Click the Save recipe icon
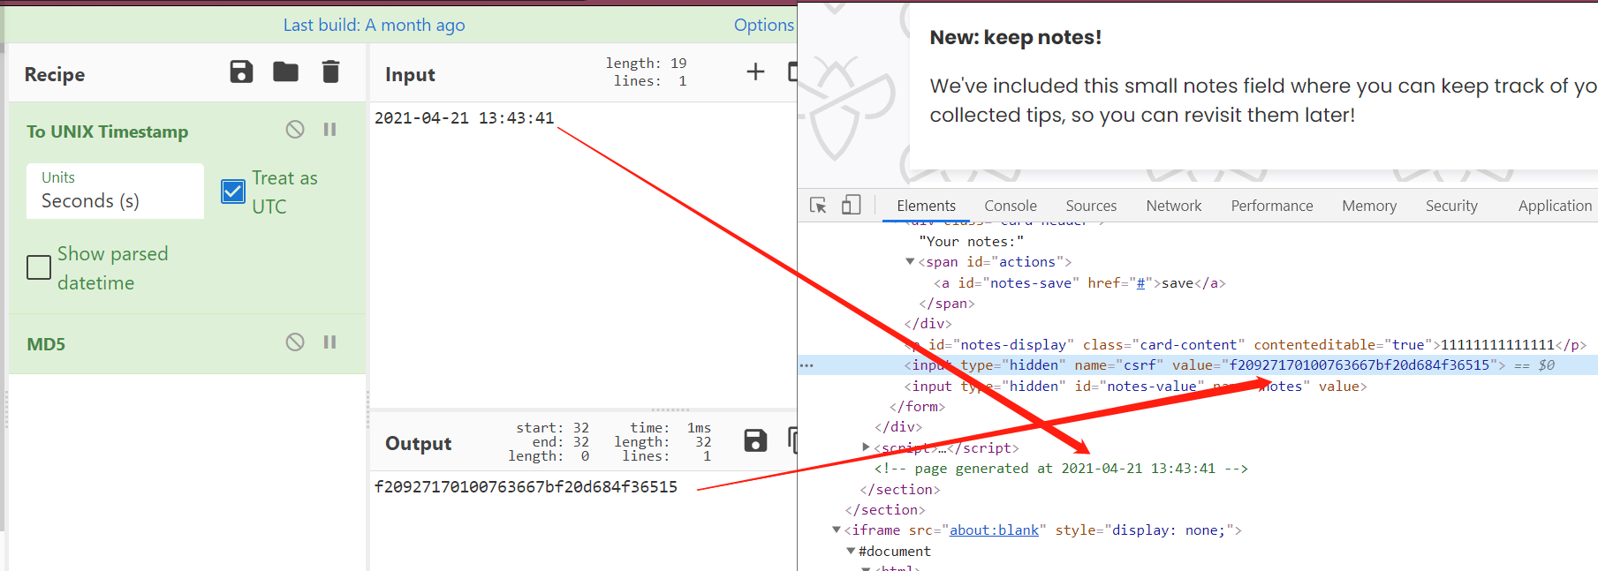 241,72
